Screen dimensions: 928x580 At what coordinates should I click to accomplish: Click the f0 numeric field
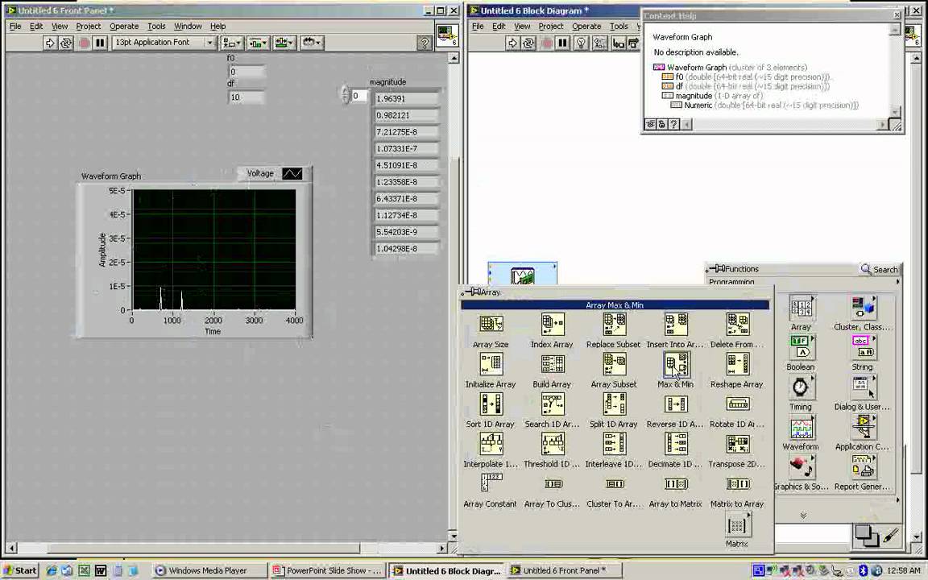tap(246, 72)
